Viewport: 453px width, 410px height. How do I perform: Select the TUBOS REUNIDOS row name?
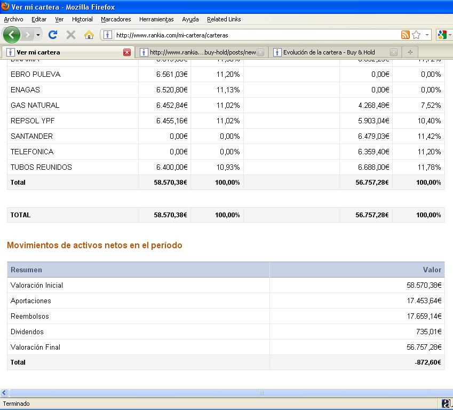pos(41,167)
